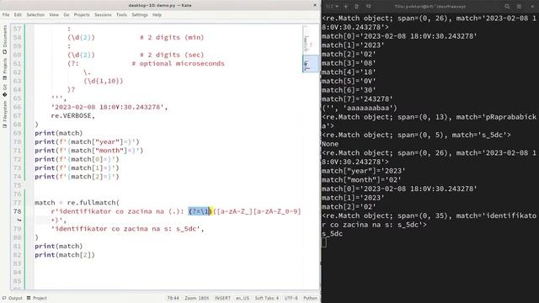This screenshot has height=303, width=539.
Task: Click the '# 2 digits (min)' comment
Action: click(x=172, y=37)
